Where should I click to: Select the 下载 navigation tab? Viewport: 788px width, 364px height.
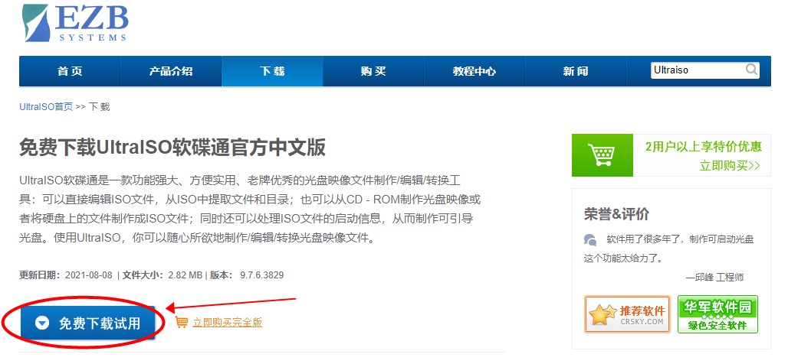272,71
